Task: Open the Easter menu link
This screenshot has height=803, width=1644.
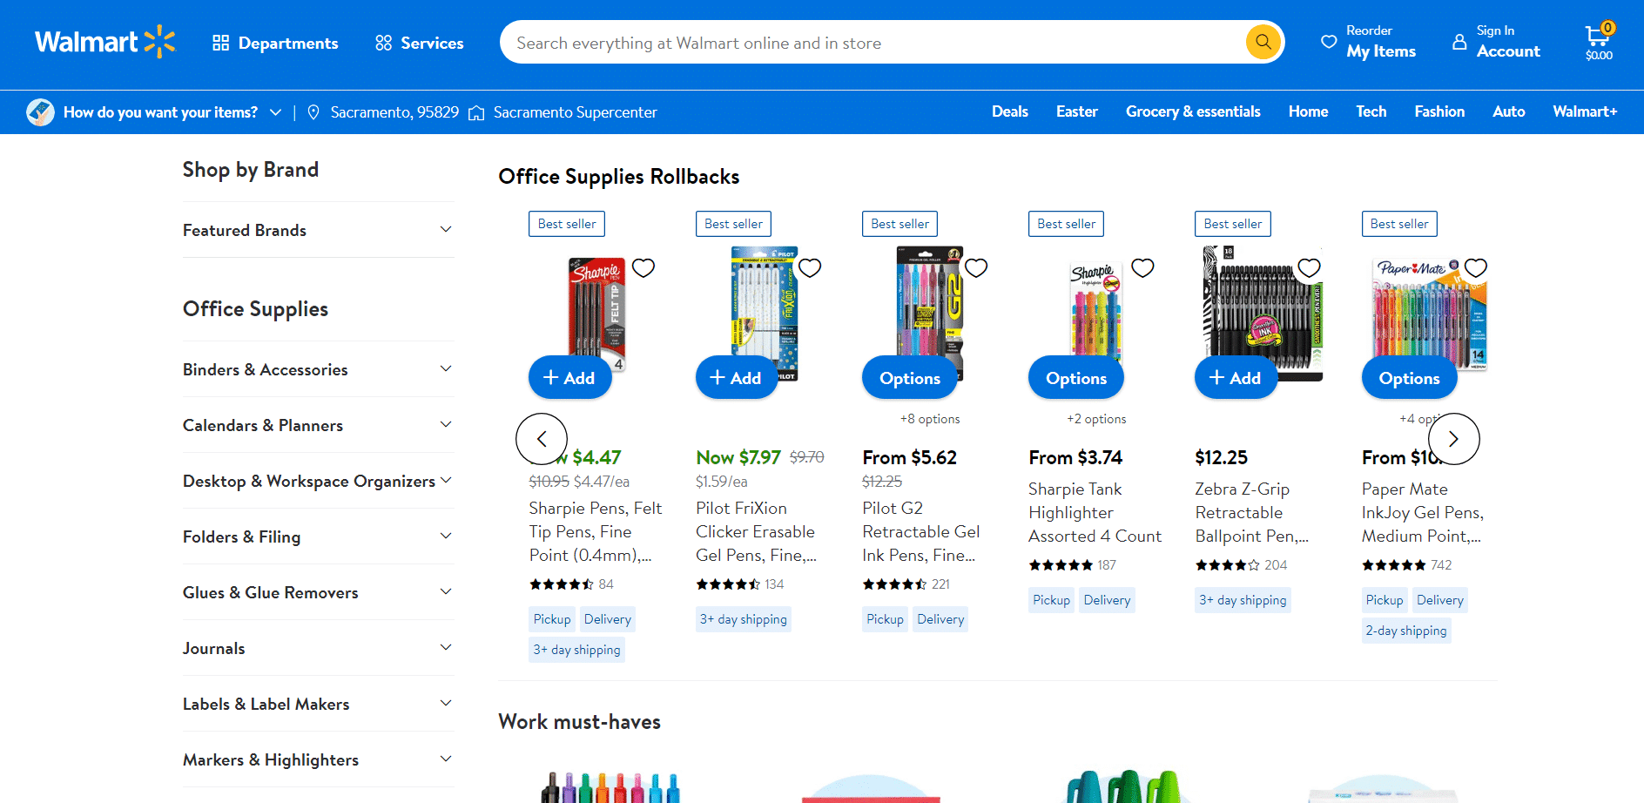Action: 1076,111
